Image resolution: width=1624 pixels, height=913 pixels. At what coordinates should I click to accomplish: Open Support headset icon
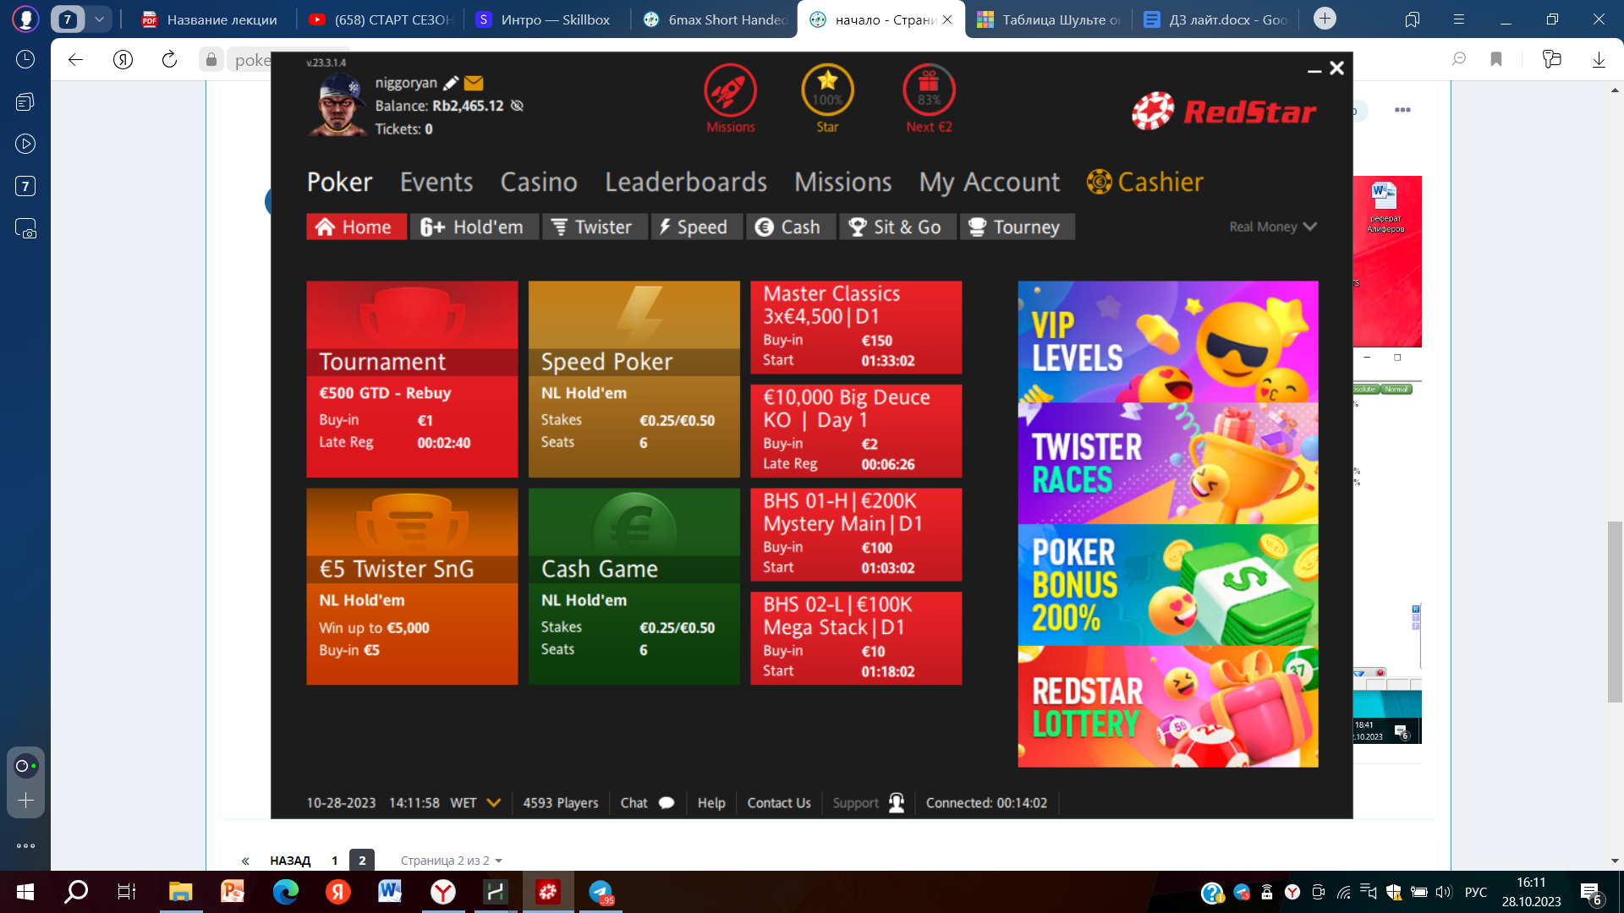click(x=897, y=803)
